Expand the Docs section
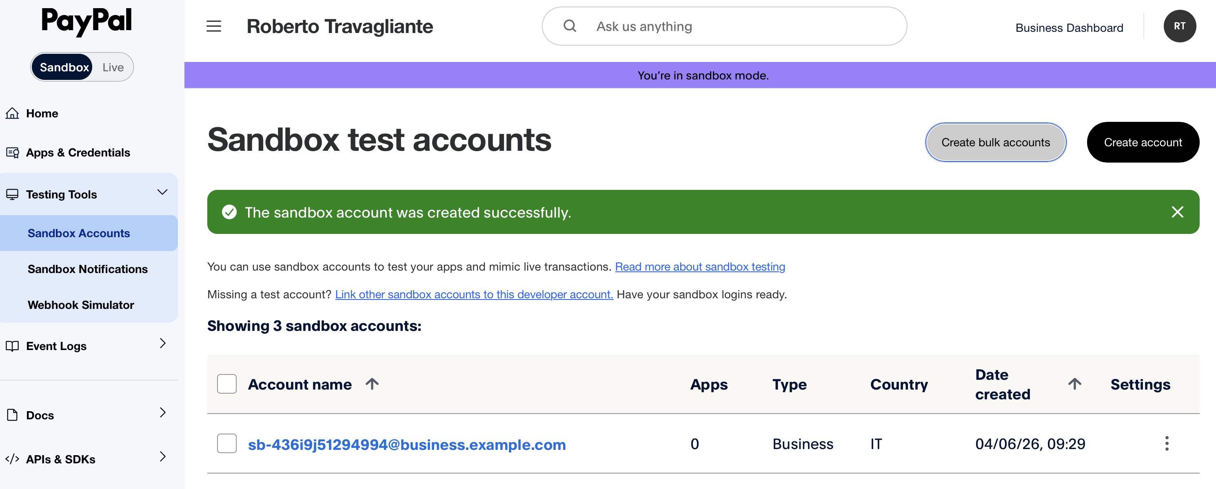 pos(162,413)
